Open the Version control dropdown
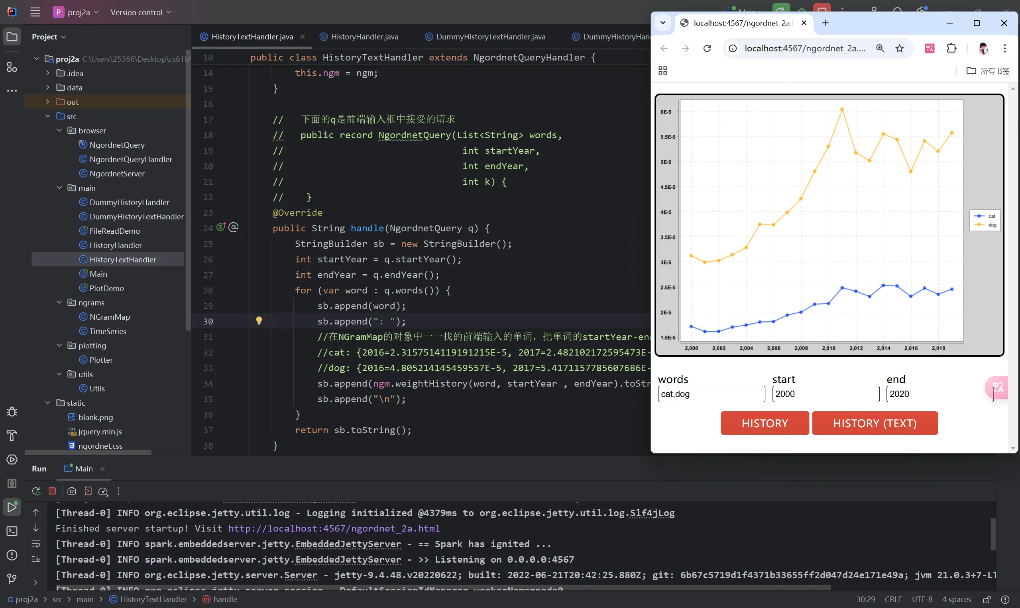This screenshot has height=608, width=1020. (x=141, y=12)
